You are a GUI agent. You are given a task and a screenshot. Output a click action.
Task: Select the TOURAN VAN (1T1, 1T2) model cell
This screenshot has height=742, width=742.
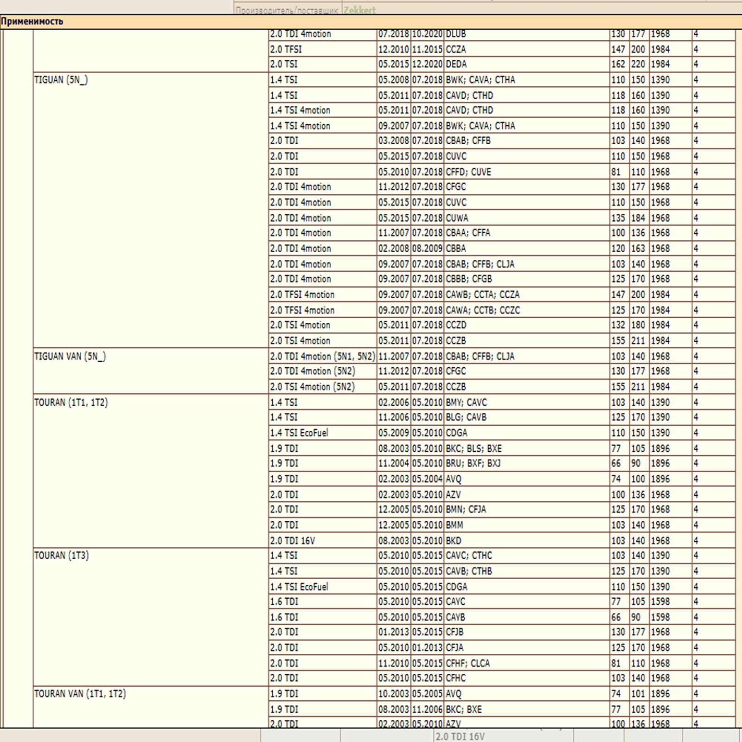[x=80, y=693]
